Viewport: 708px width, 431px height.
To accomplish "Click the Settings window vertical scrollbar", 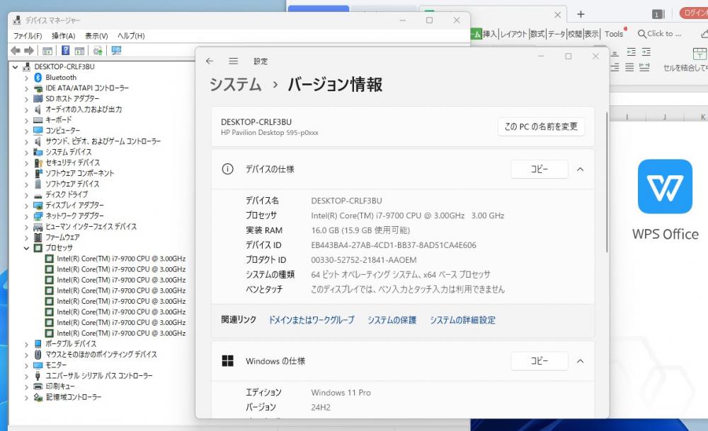I will (607, 182).
